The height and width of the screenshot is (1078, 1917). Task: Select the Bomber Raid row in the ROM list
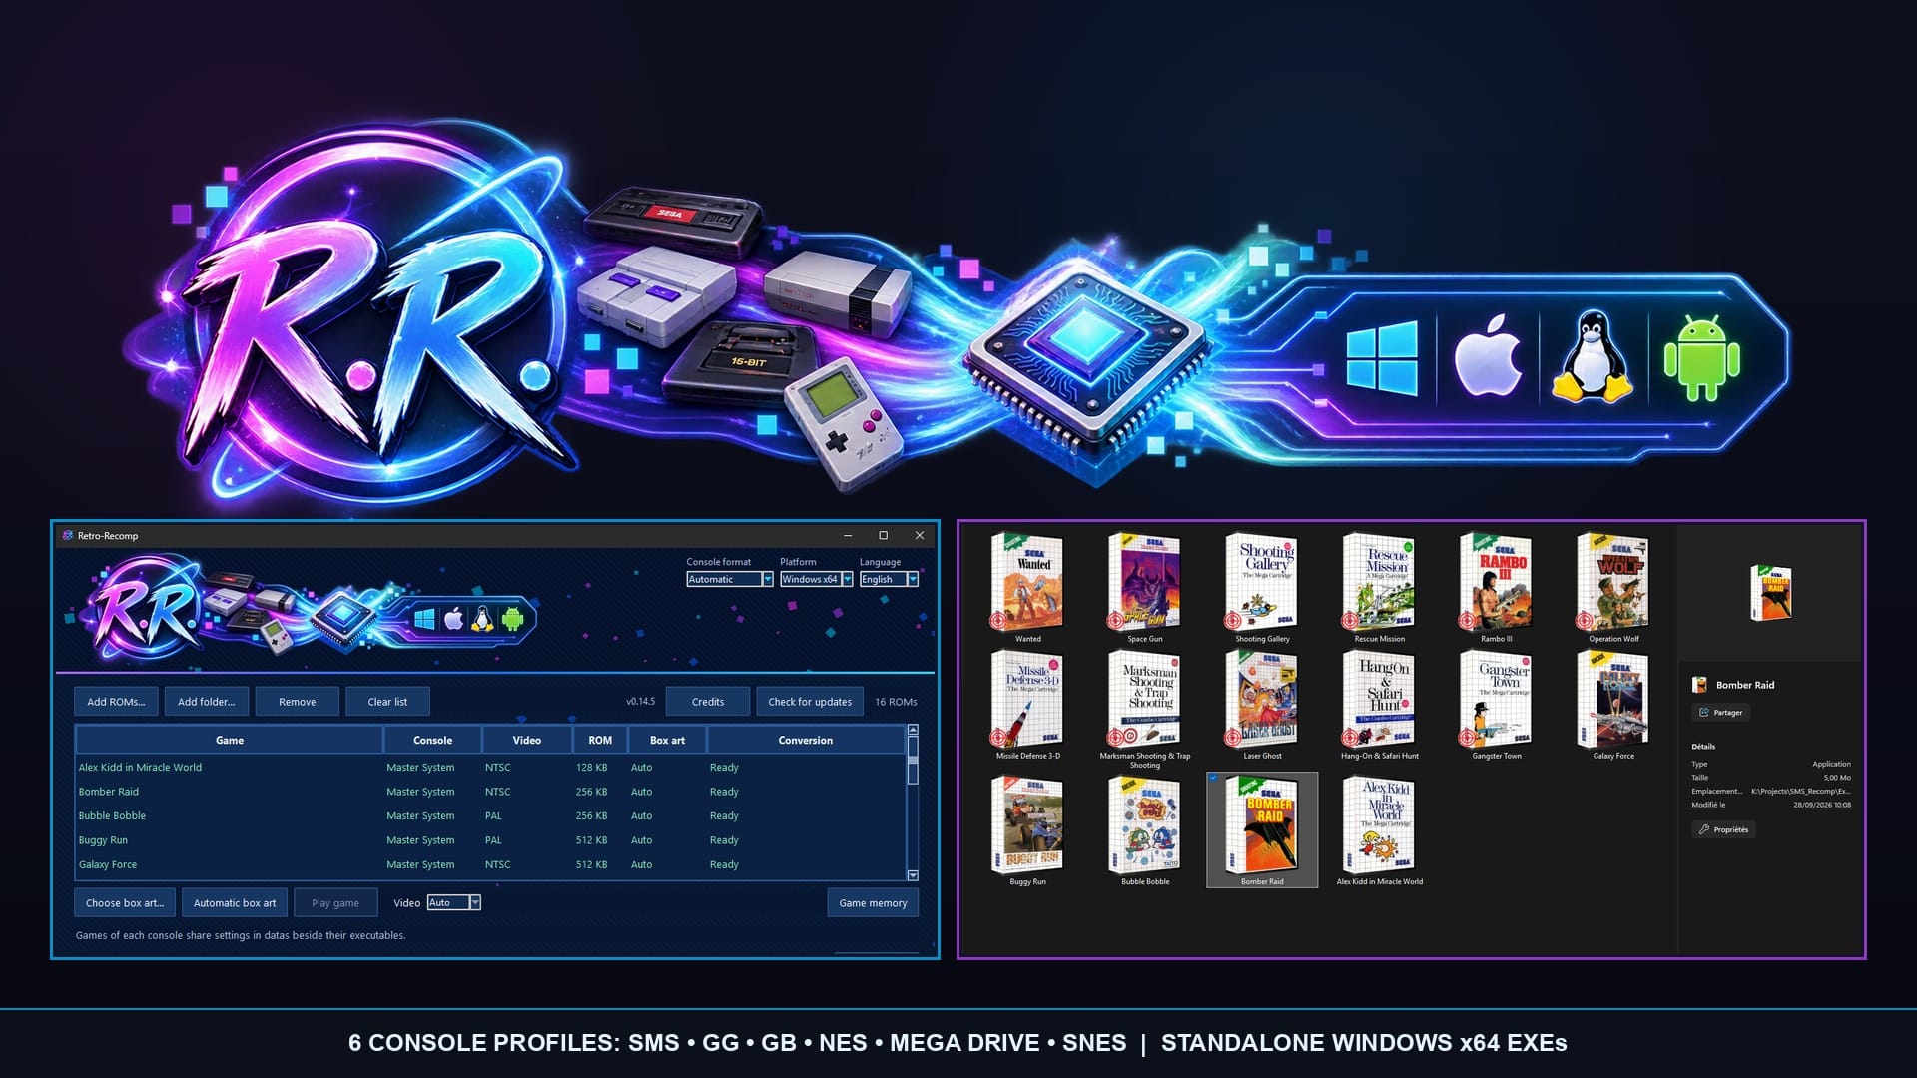490,792
